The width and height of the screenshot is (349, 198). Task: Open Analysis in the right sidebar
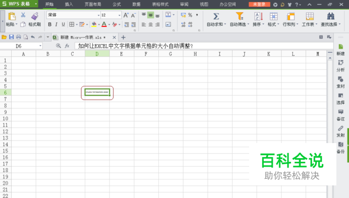pos(340,66)
